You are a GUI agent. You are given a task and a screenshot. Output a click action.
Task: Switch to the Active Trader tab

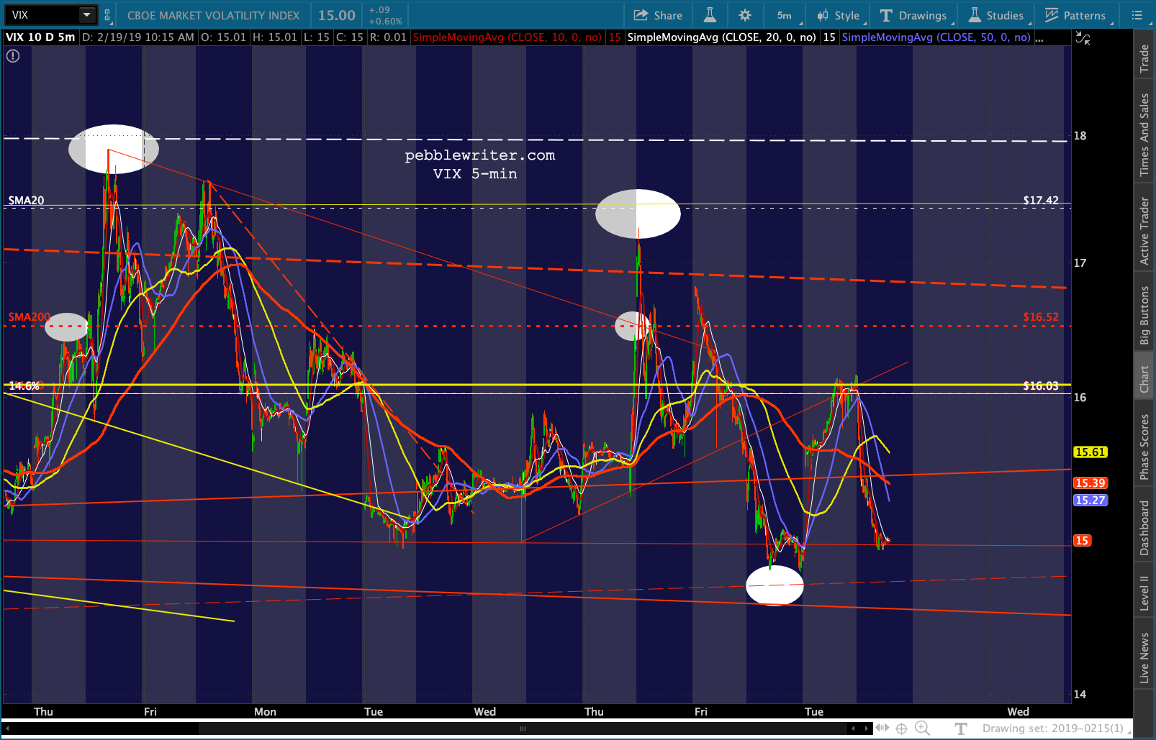pos(1144,231)
